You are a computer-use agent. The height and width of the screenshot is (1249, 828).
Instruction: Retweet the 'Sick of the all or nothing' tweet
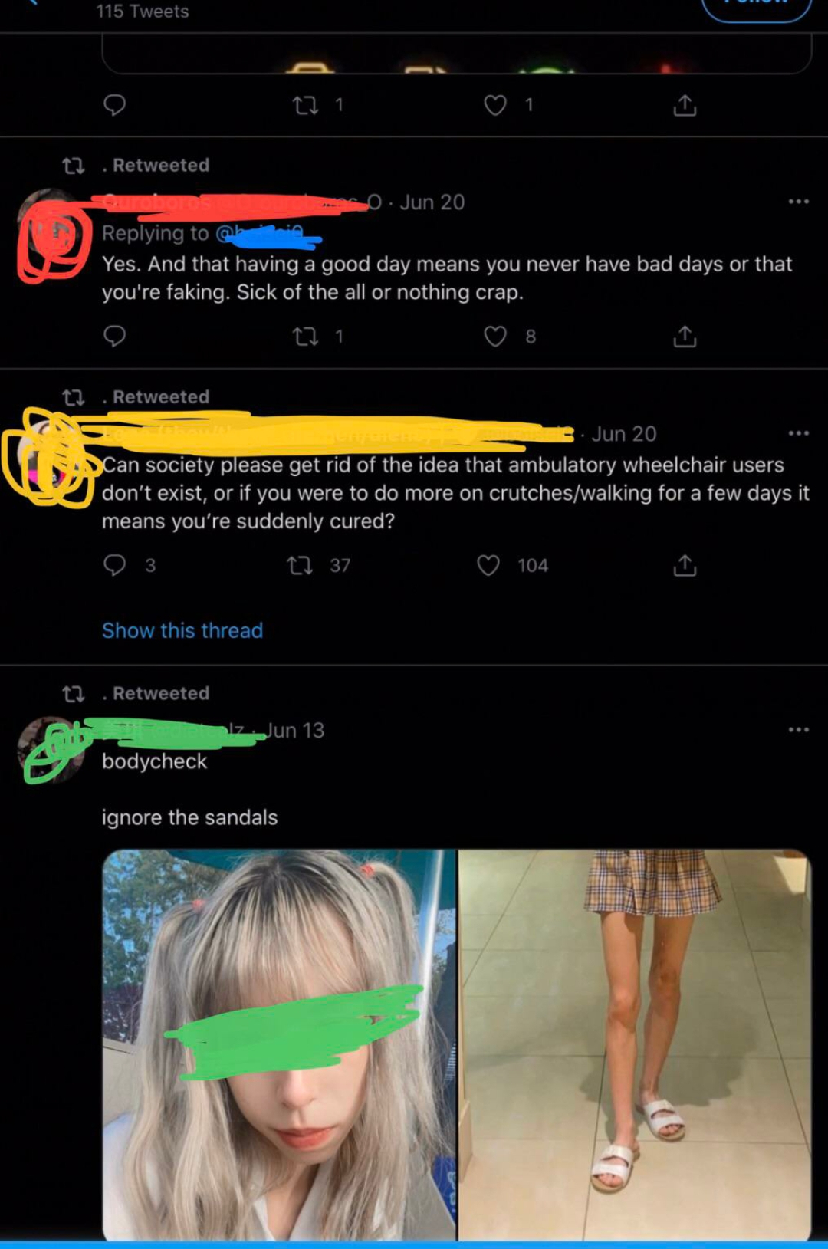pos(306,336)
